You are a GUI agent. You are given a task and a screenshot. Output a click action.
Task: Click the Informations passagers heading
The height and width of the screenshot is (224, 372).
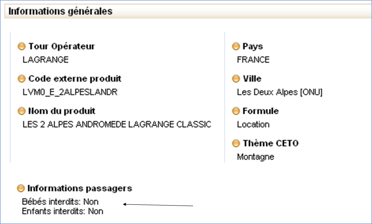(79, 188)
